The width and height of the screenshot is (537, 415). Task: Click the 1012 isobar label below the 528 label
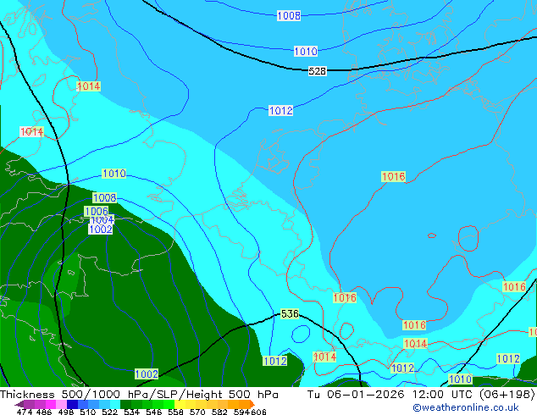281,111
